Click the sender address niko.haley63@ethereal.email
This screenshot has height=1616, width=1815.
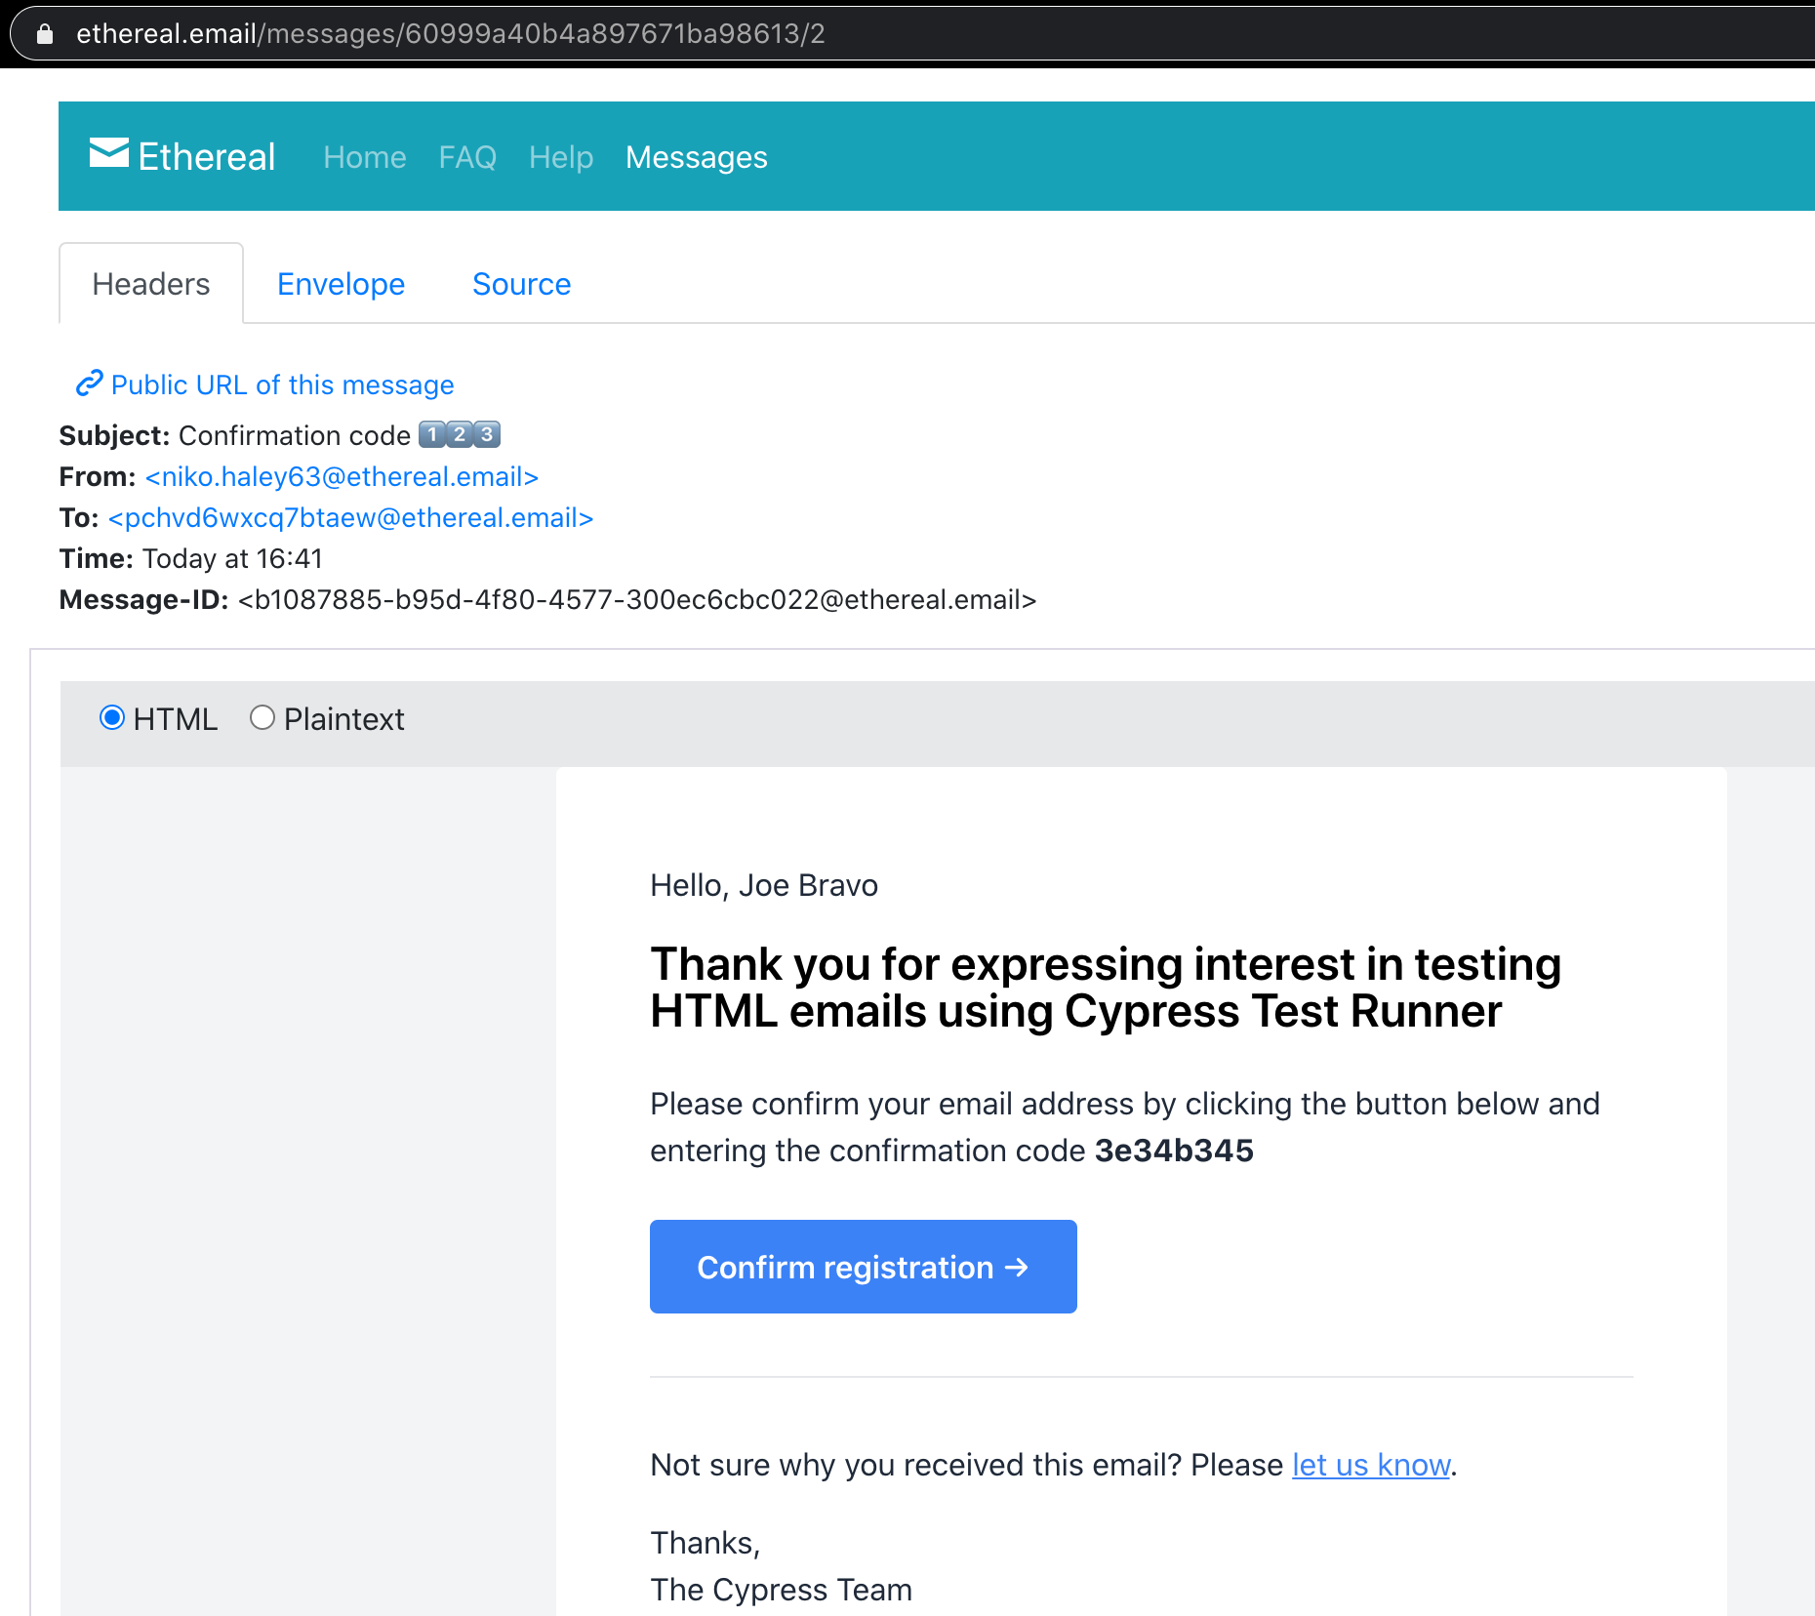point(342,476)
